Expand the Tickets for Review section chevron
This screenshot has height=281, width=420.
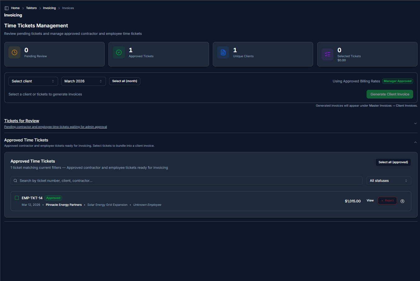point(415,123)
